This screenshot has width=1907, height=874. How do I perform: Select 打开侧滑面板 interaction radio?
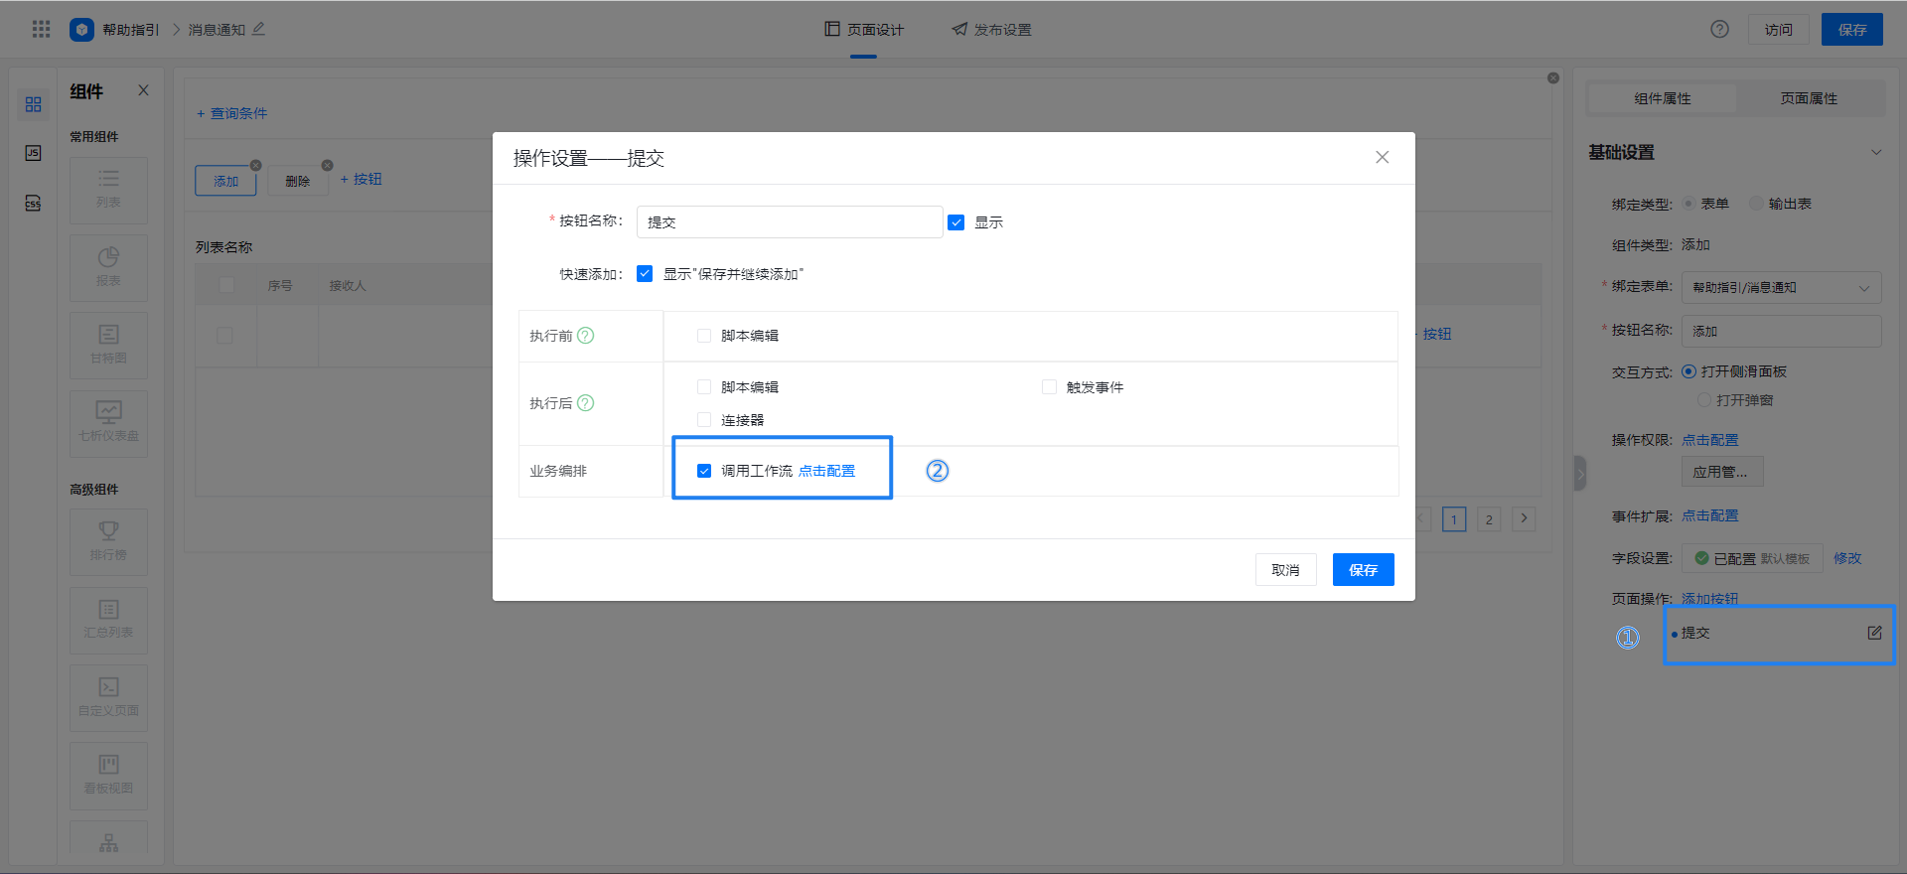point(1688,371)
